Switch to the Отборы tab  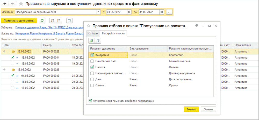(93, 33)
